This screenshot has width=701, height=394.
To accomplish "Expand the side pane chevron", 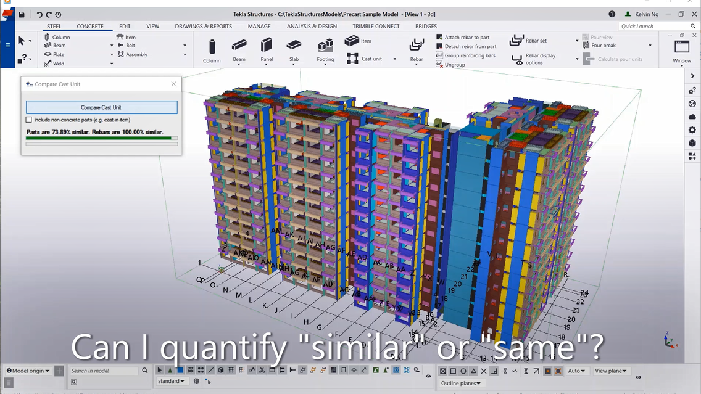I will tap(692, 76).
